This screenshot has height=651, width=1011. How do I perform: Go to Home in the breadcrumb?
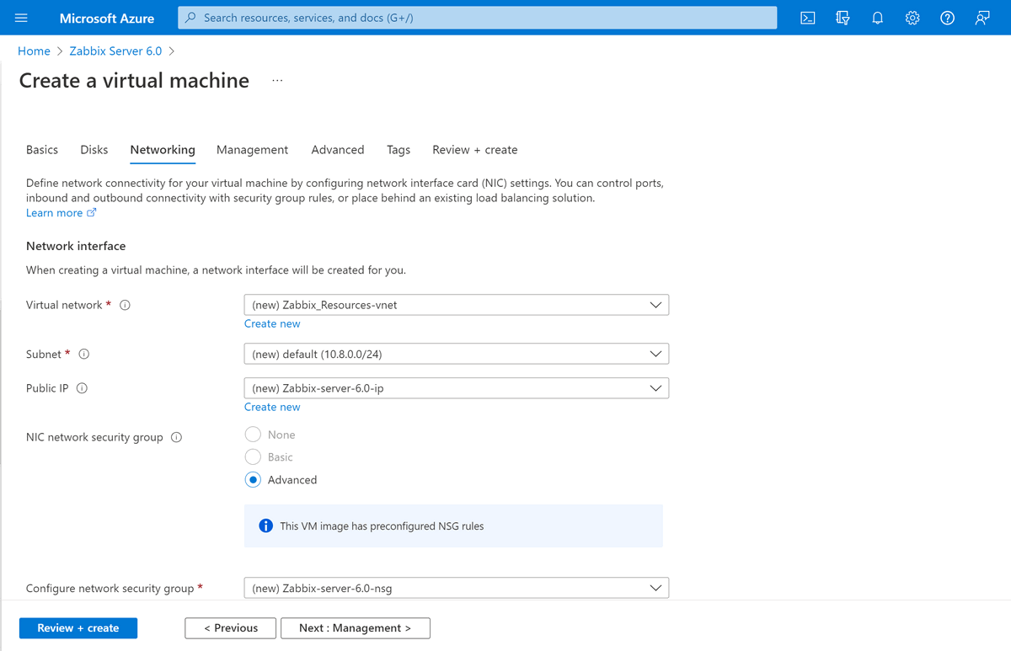(x=34, y=51)
